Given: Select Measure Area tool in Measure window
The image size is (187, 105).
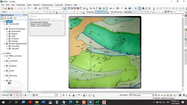Looking at the screenshot, I should [x=33, y=19].
